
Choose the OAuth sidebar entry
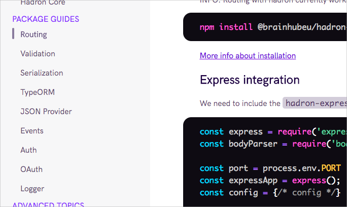(x=31, y=169)
